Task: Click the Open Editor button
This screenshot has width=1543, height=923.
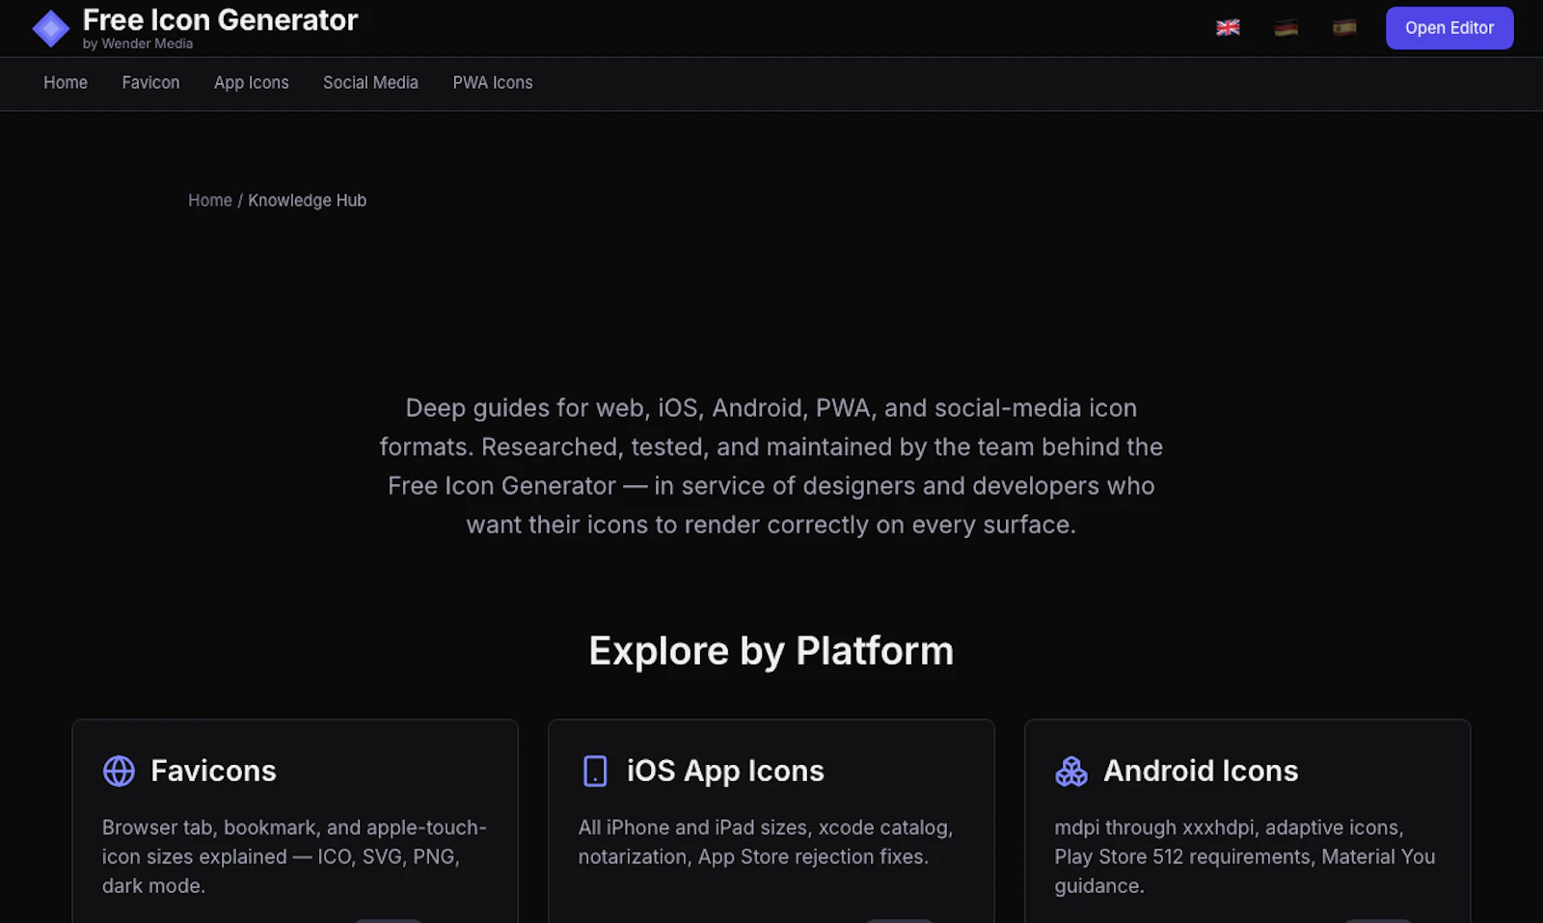Action: [x=1449, y=28]
